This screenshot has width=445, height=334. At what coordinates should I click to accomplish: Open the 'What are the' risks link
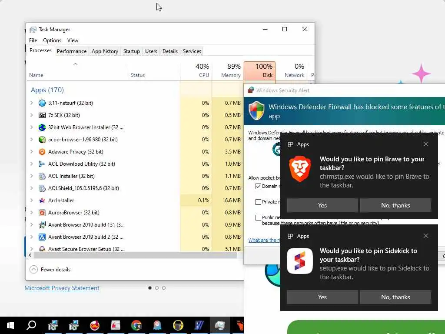264,240
